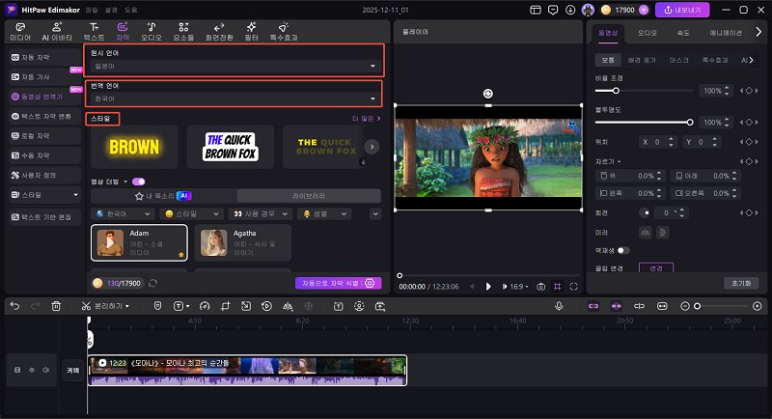Image resolution: width=772 pixels, height=419 pixels.
Task: Switch to the 오디오 tab in properties panel
Action: pos(647,33)
